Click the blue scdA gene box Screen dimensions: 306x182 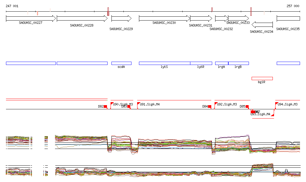(x=121, y=63)
